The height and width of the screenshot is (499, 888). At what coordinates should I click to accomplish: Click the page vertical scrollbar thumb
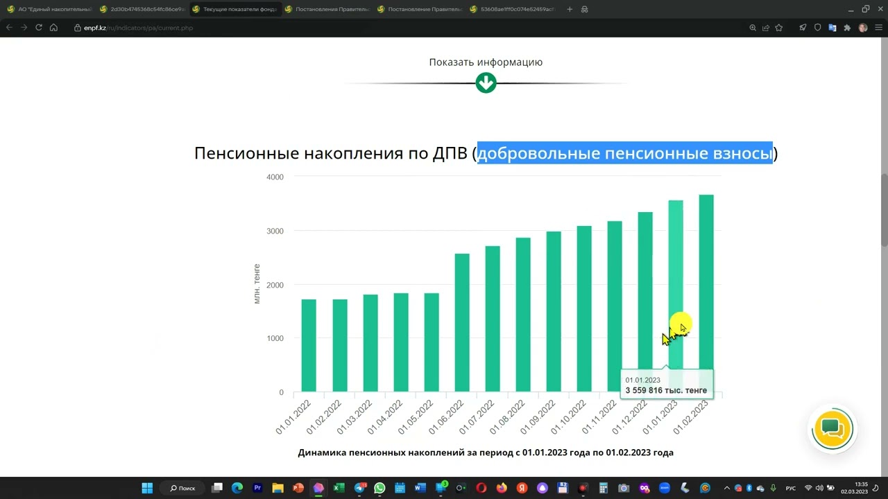click(884, 209)
